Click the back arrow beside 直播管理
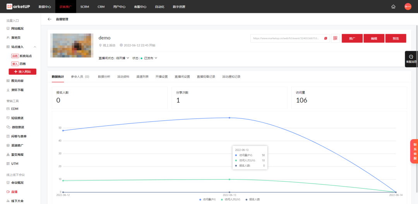 49,19
